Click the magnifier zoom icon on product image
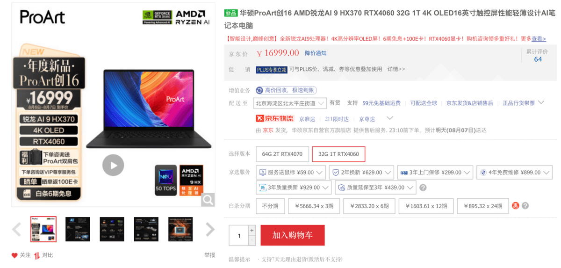This screenshot has width=561, height=268. tap(208, 200)
